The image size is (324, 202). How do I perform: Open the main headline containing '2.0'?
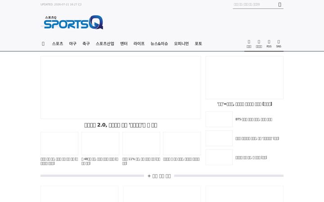tap(121, 125)
